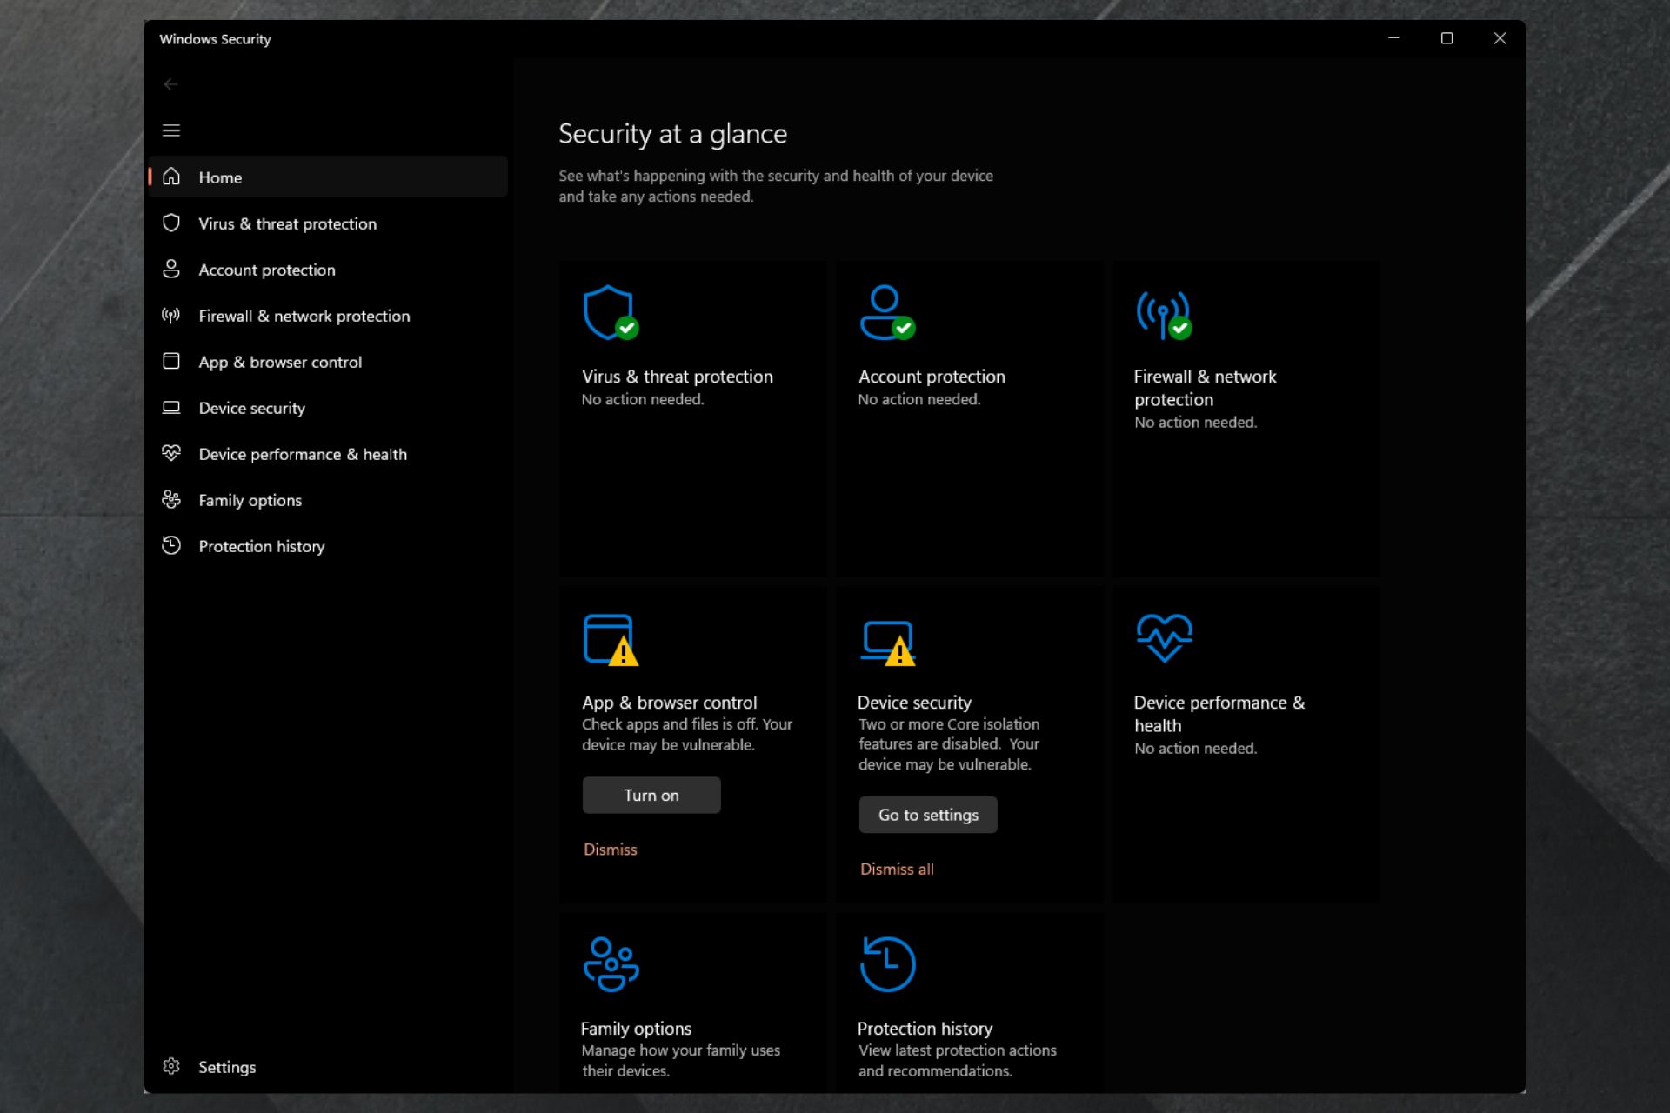
Task: Click the Settings gear icon
Action: (171, 1066)
